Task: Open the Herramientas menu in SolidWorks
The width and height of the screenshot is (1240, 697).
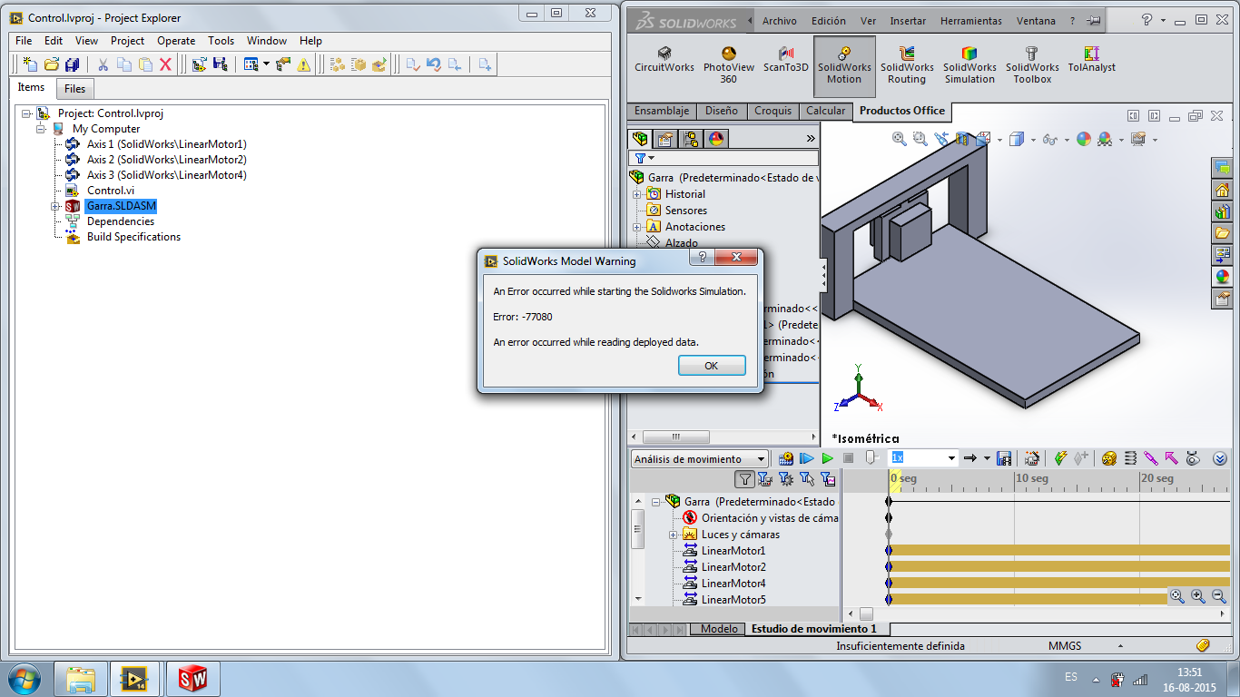Action: pyautogui.click(x=971, y=21)
